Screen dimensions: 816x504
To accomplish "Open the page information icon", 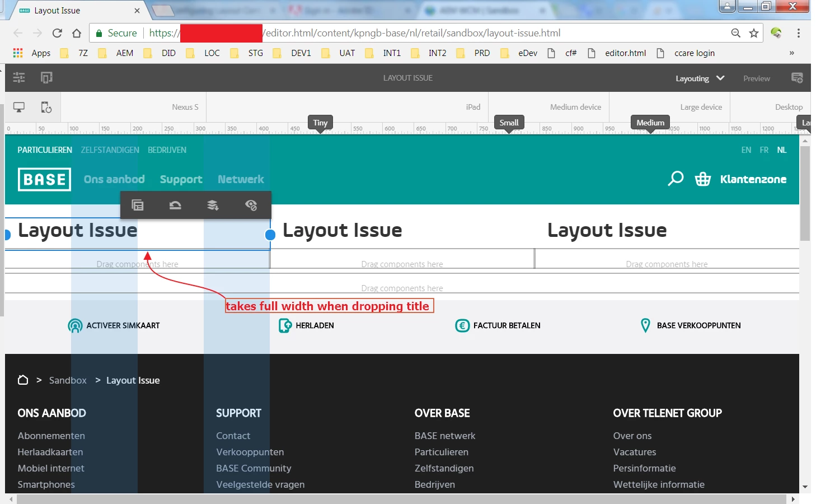I will (47, 78).
